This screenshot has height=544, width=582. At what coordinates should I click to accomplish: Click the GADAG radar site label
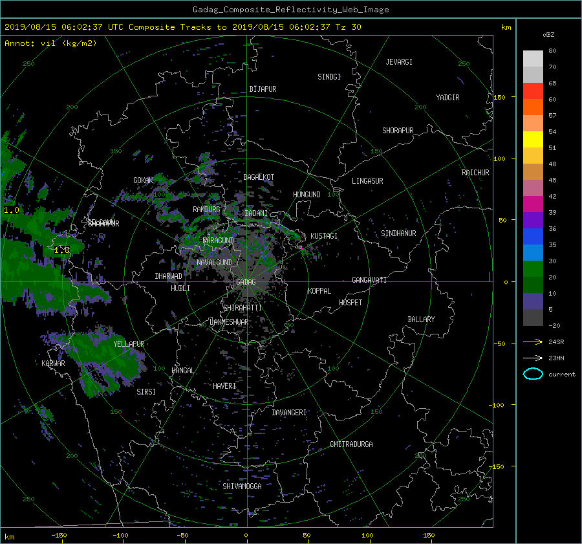point(246,282)
